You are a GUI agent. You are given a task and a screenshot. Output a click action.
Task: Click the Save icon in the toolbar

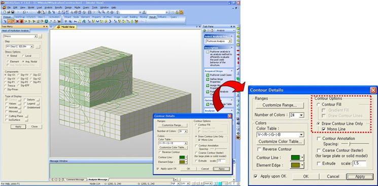click(13, 12)
